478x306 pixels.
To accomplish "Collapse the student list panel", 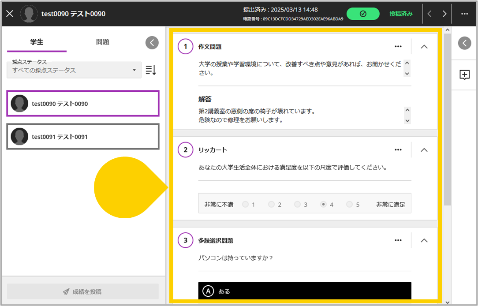I will click(x=152, y=43).
